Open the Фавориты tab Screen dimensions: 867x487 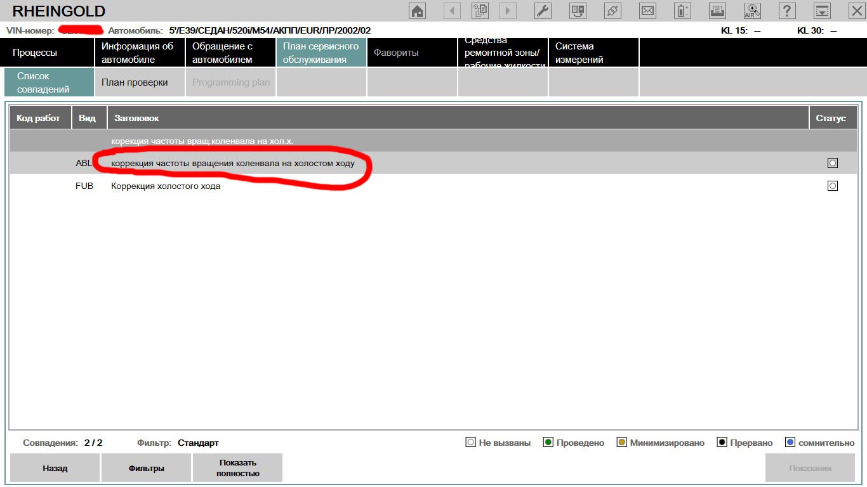tap(412, 53)
